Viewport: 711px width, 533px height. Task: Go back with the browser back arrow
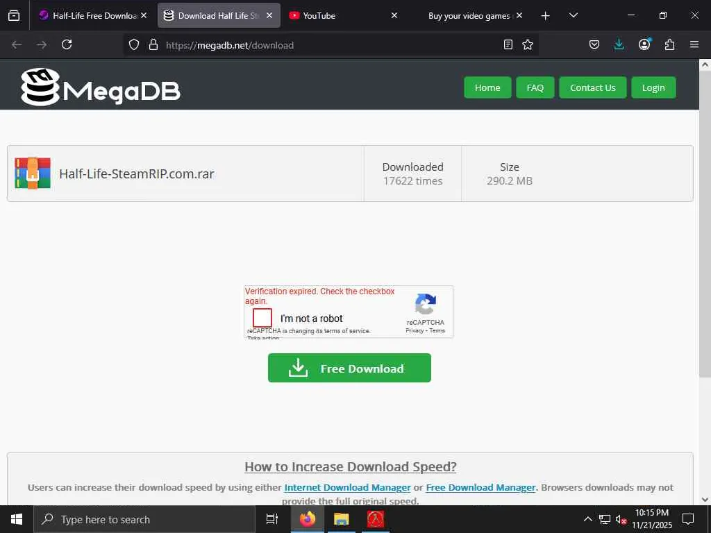coord(17,44)
